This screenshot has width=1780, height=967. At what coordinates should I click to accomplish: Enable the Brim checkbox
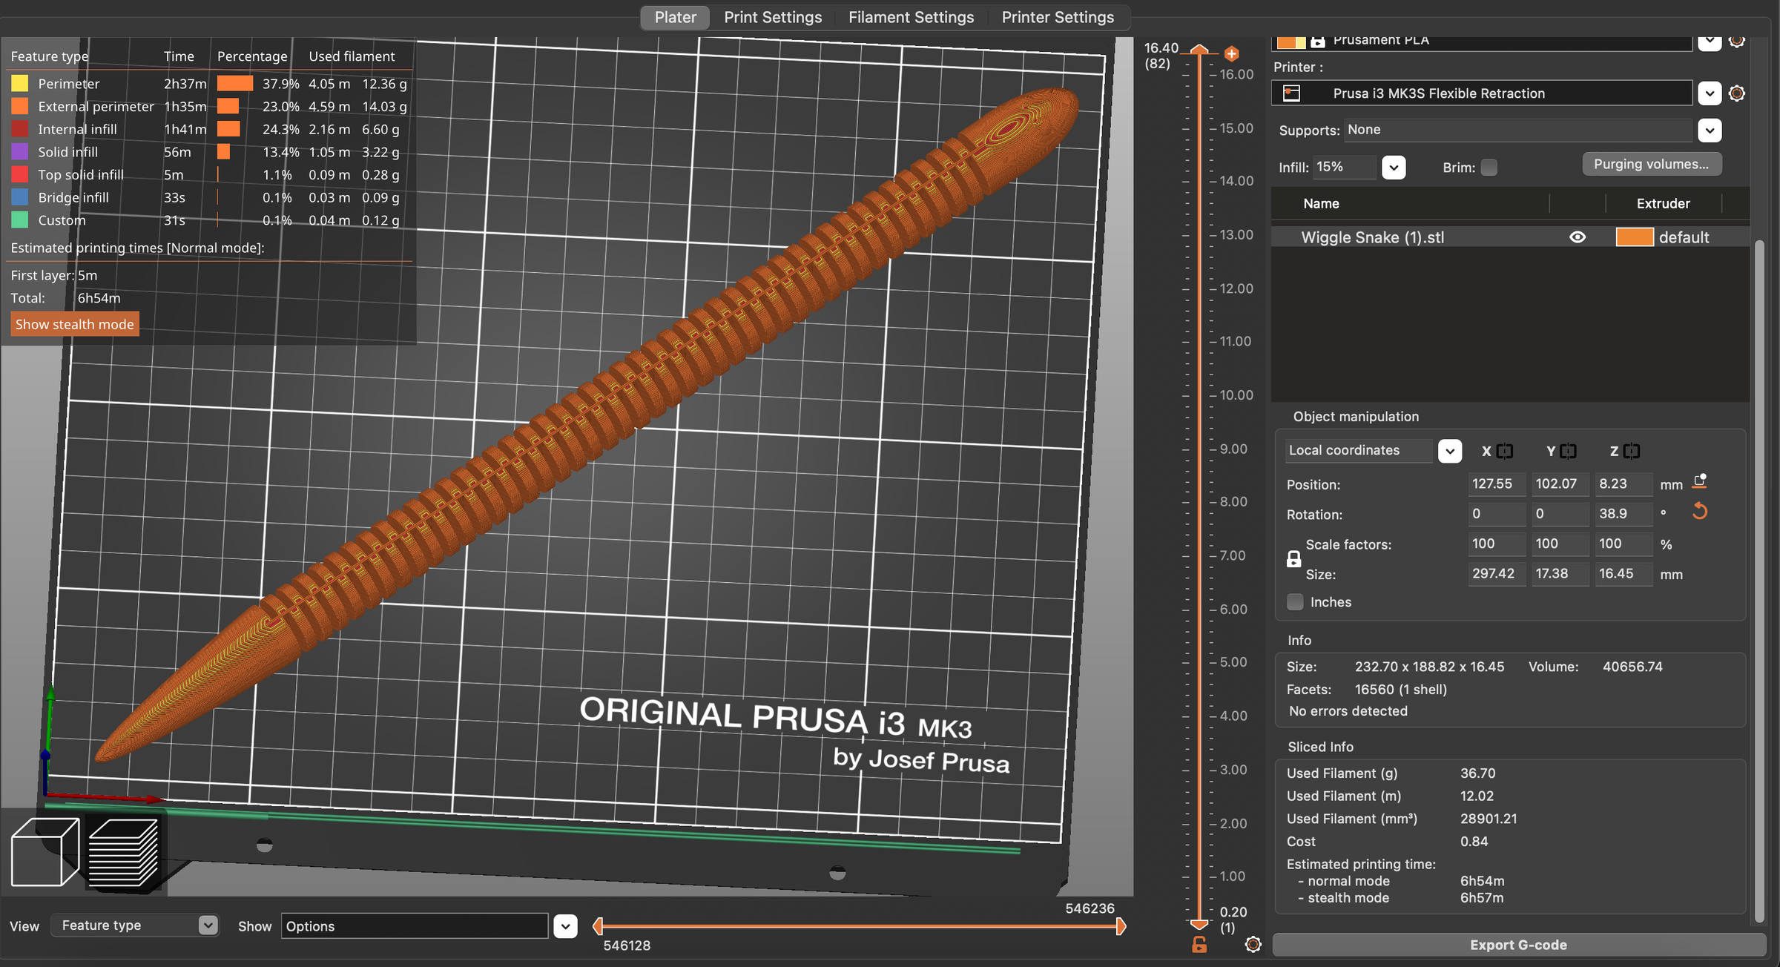1489,168
